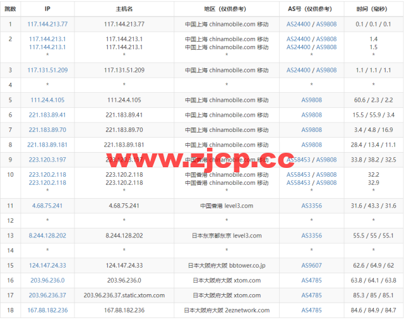Click the 主机名 column header

pyautogui.click(x=124, y=9)
